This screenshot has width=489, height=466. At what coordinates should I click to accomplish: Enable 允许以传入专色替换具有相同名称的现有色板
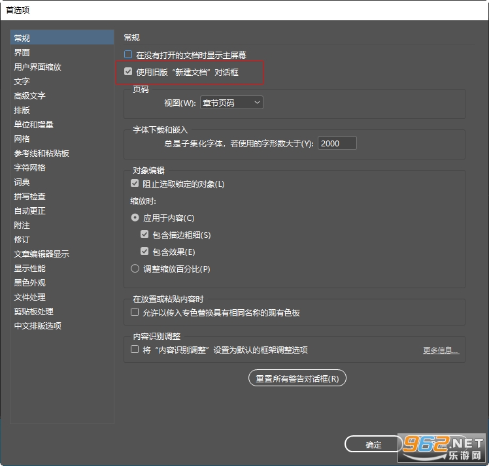pos(135,312)
